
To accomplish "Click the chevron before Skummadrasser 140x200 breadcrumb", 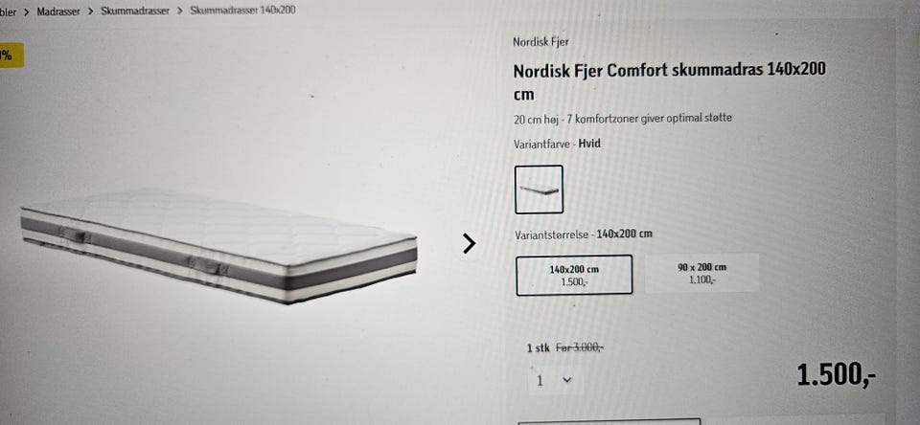I will coord(179,11).
